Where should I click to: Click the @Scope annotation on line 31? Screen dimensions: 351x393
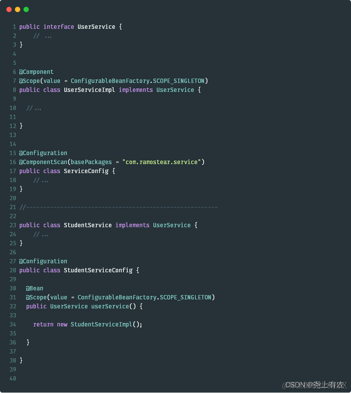36,298
